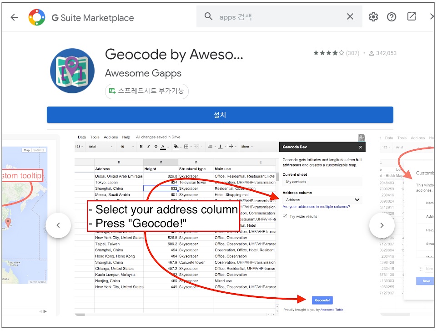Open settings gear in Marketplace header
This screenshot has width=437, height=331.
point(373,17)
